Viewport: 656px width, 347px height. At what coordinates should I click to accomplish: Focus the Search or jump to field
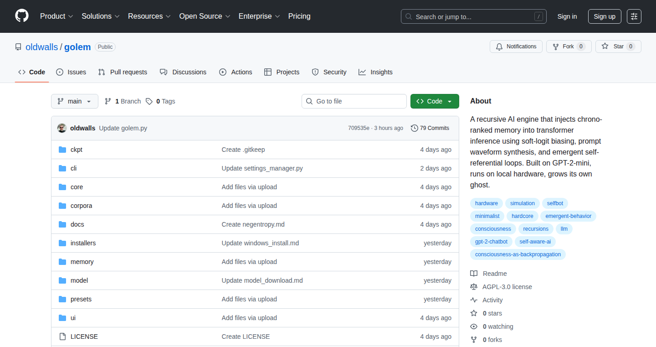(474, 16)
